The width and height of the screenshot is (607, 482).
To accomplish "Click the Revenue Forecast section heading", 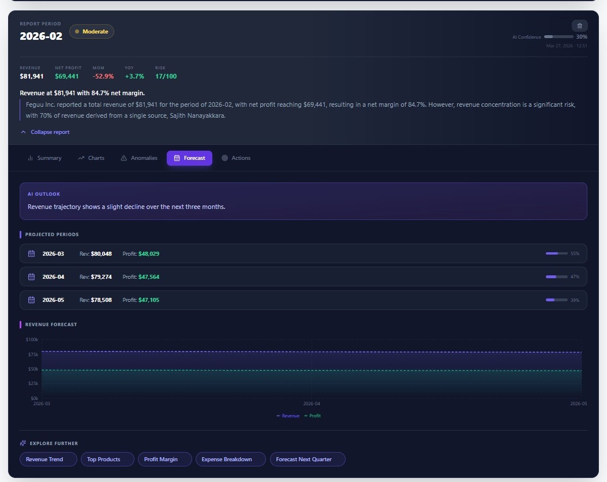I will pyautogui.click(x=51, y=324).
